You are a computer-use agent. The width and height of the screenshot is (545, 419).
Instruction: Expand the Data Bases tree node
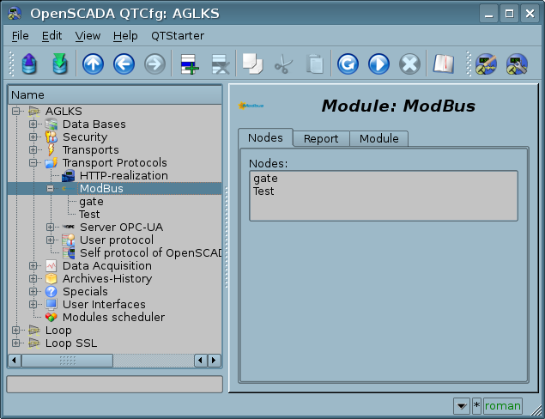coord(33,124)
